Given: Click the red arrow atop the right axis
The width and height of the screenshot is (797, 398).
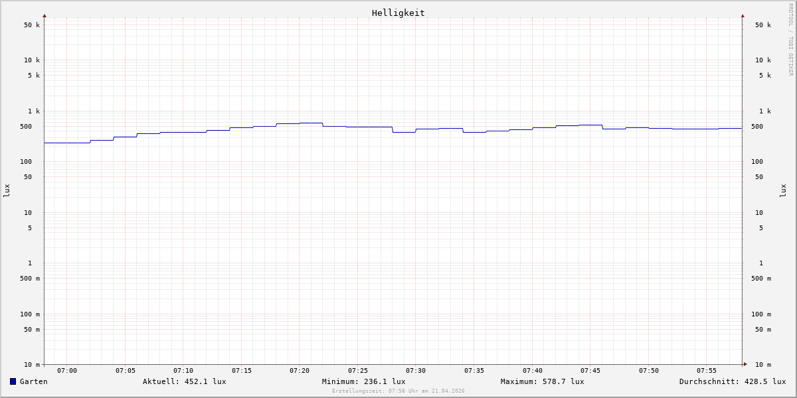Looking at the screenshot, I should (x=743, y=15).
